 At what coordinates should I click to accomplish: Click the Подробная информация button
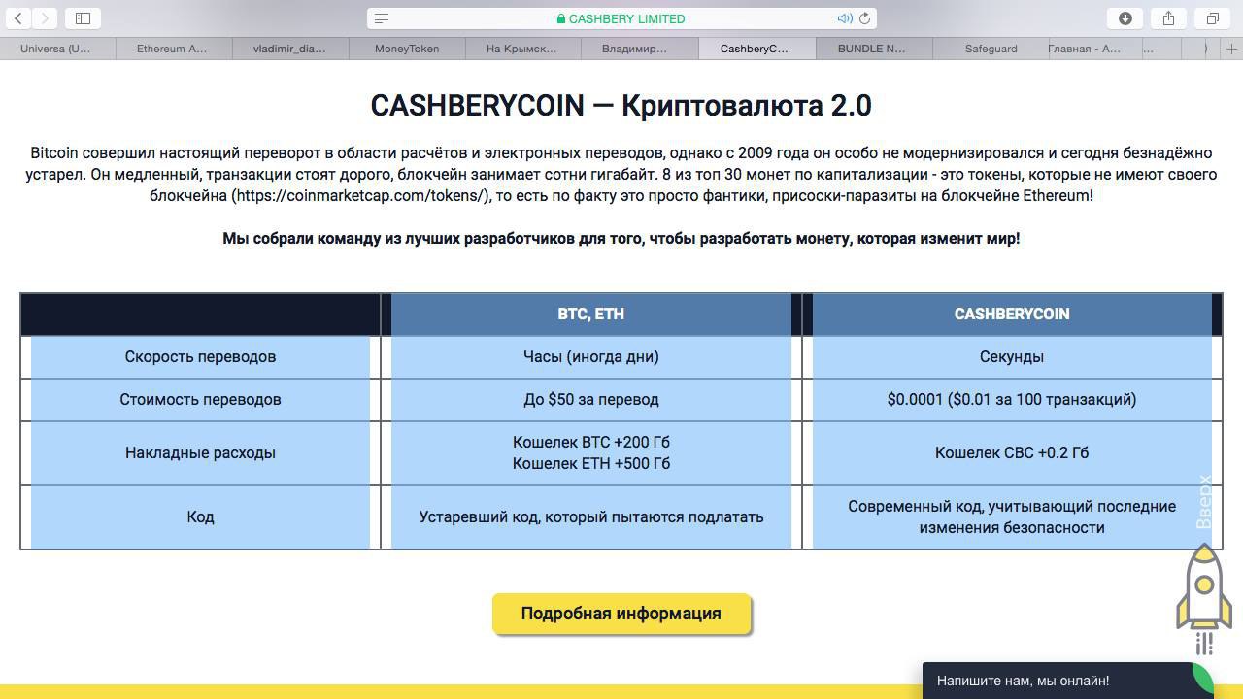[621, 614]
